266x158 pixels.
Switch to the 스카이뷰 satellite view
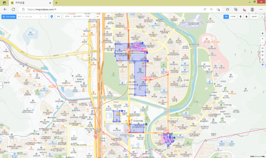(x=233, y=17)
